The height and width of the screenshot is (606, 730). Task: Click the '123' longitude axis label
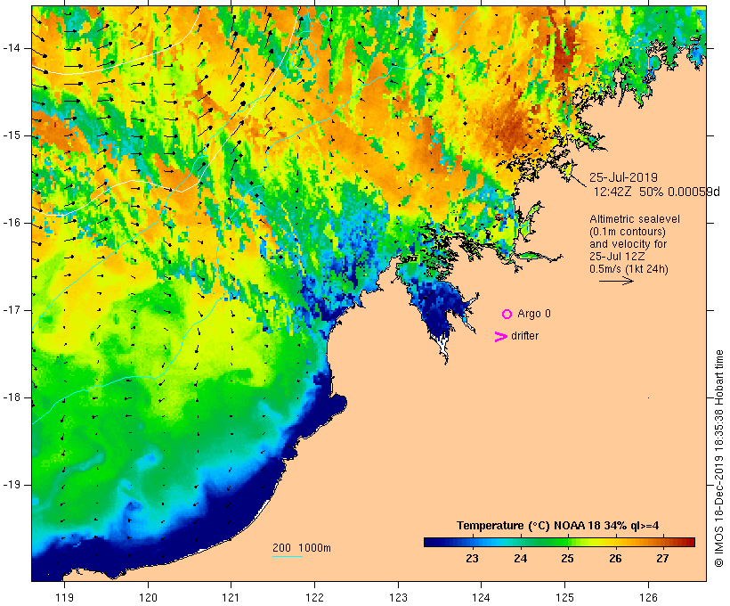point(398,597)
